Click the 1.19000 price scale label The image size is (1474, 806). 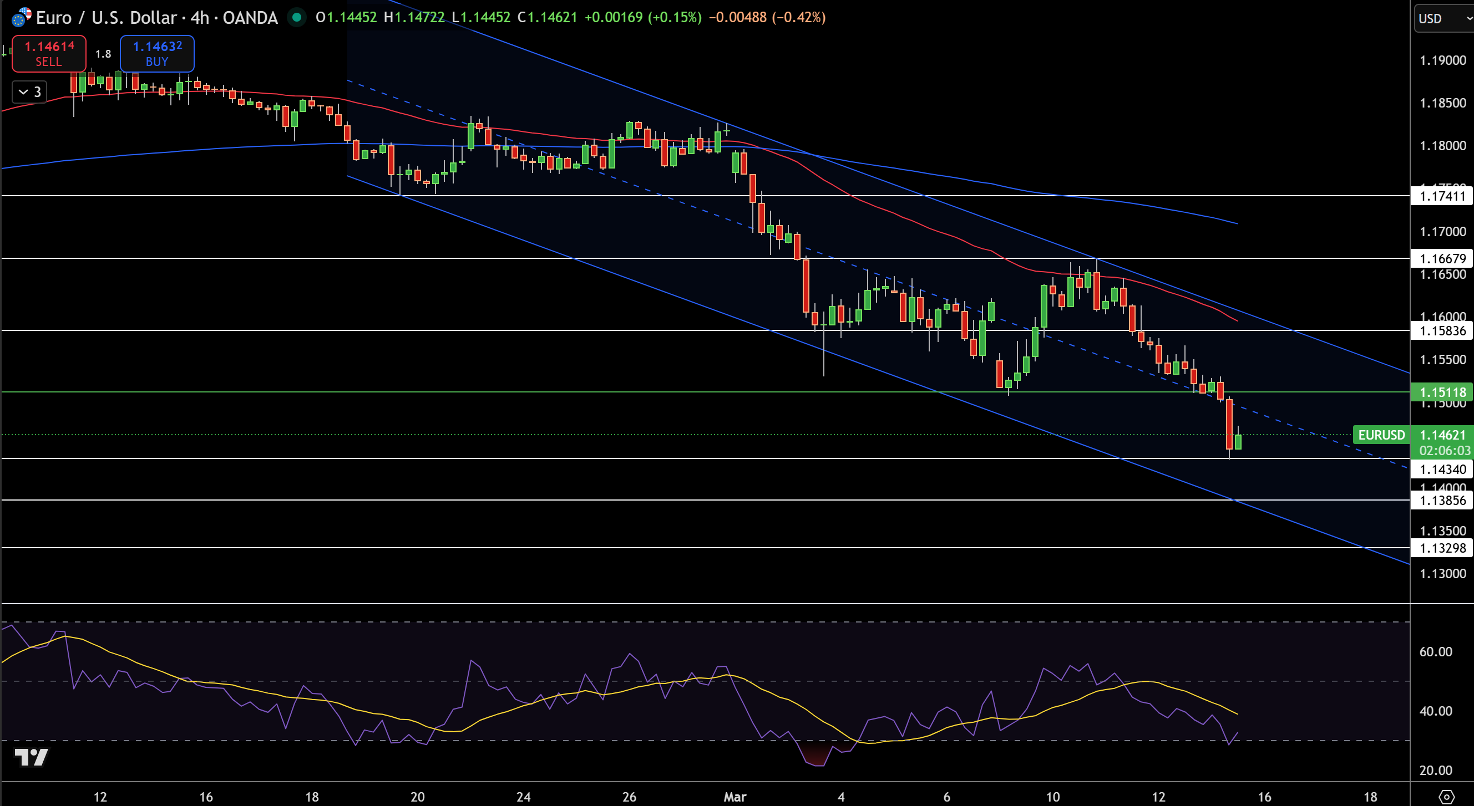click(x=1442, y=60)
